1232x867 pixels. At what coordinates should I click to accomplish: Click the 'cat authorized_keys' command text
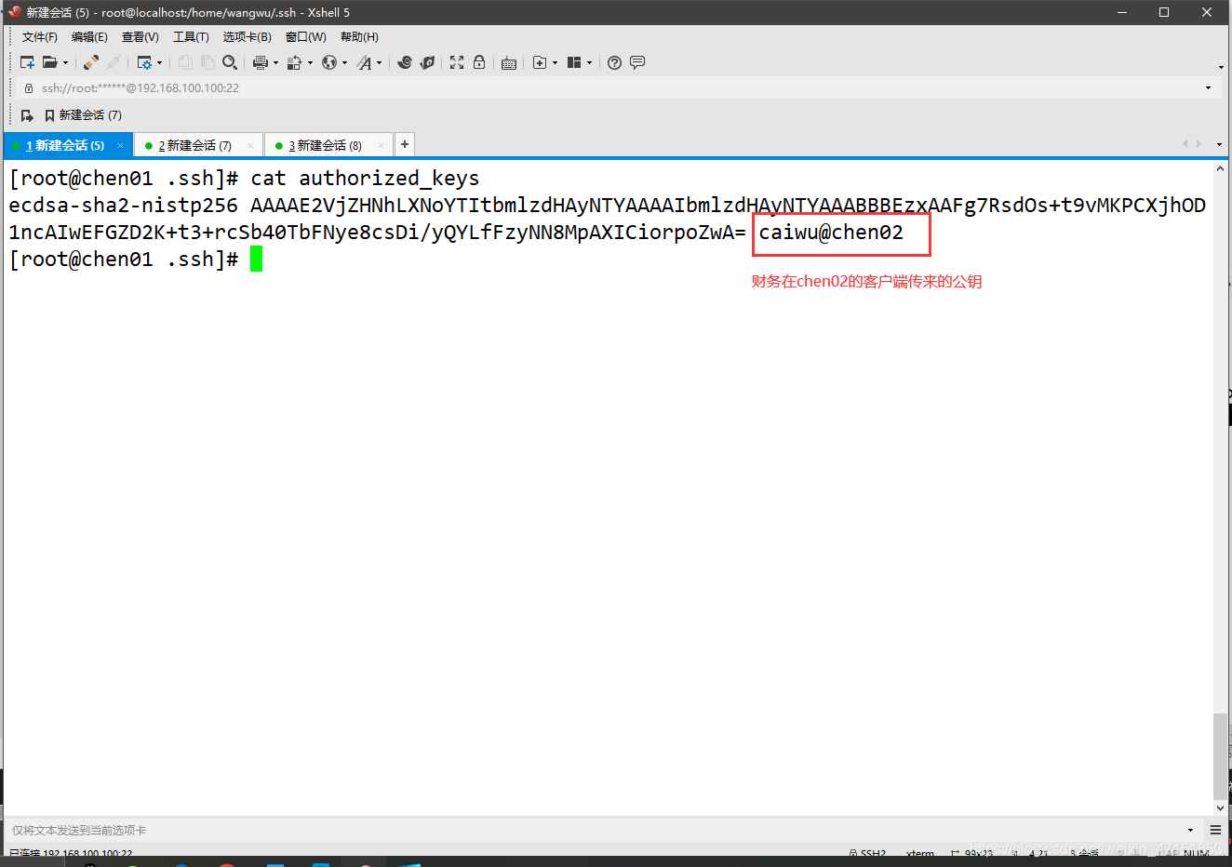click(x=365, y=178)
